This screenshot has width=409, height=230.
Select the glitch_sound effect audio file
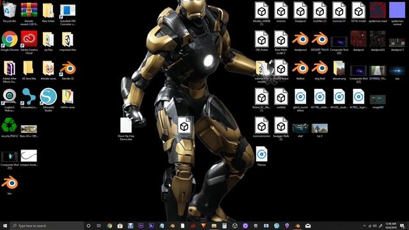coord(300,96)
